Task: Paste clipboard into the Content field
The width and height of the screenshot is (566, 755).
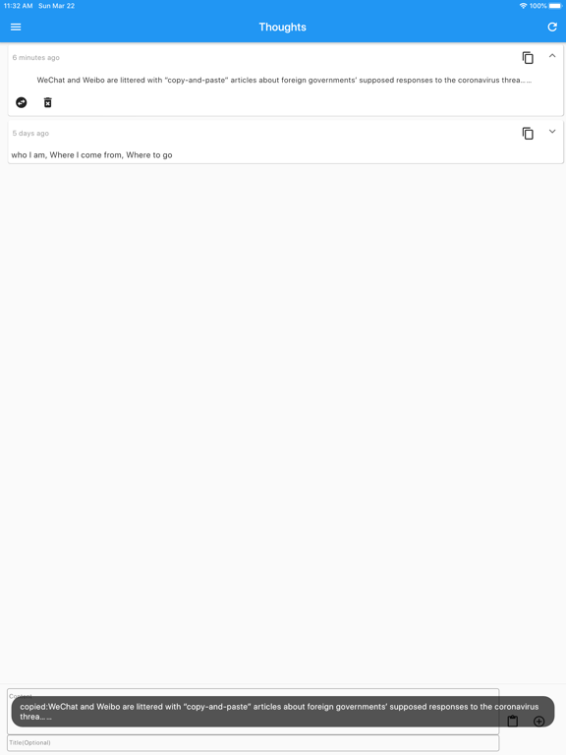Action: (x=513, y=721)
